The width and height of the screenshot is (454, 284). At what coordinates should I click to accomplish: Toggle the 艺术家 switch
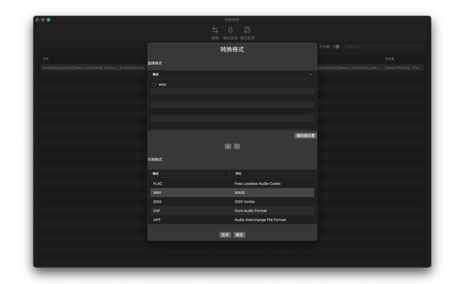336,47
